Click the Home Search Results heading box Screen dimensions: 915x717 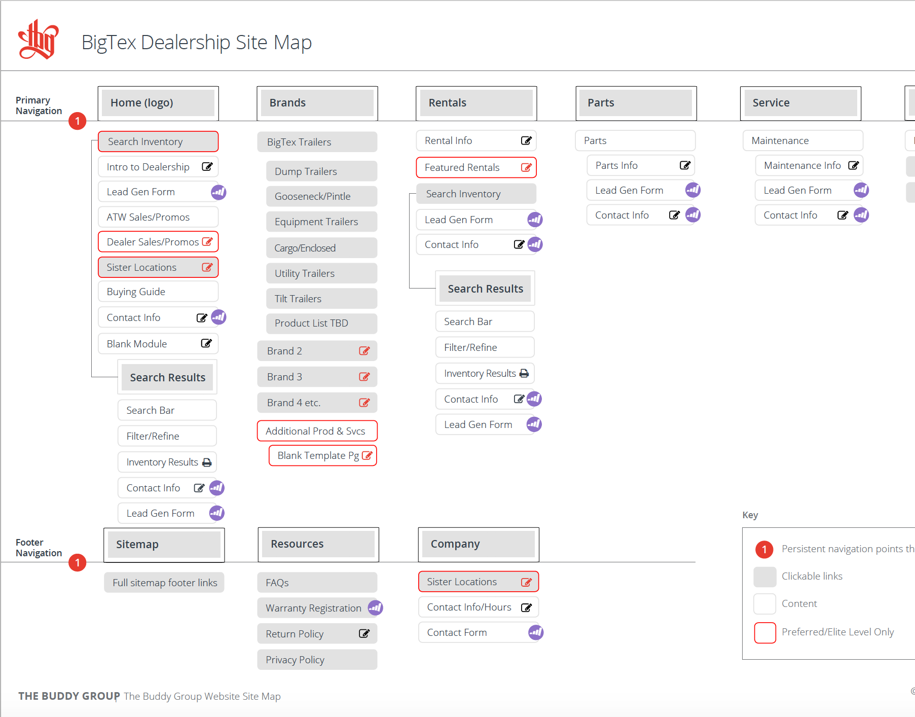coord(167,377)
